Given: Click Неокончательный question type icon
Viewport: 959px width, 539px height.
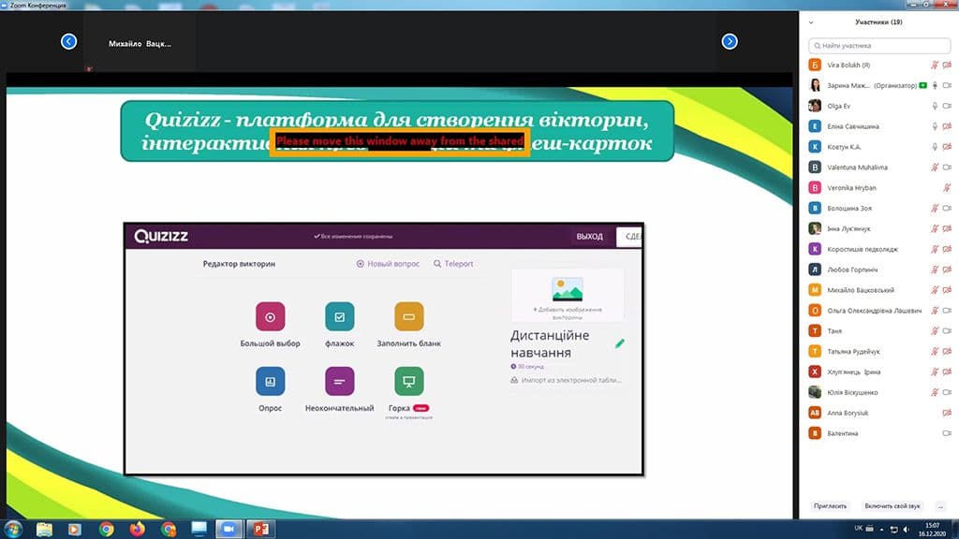Looking at the screenshot, I should (339, 382).
